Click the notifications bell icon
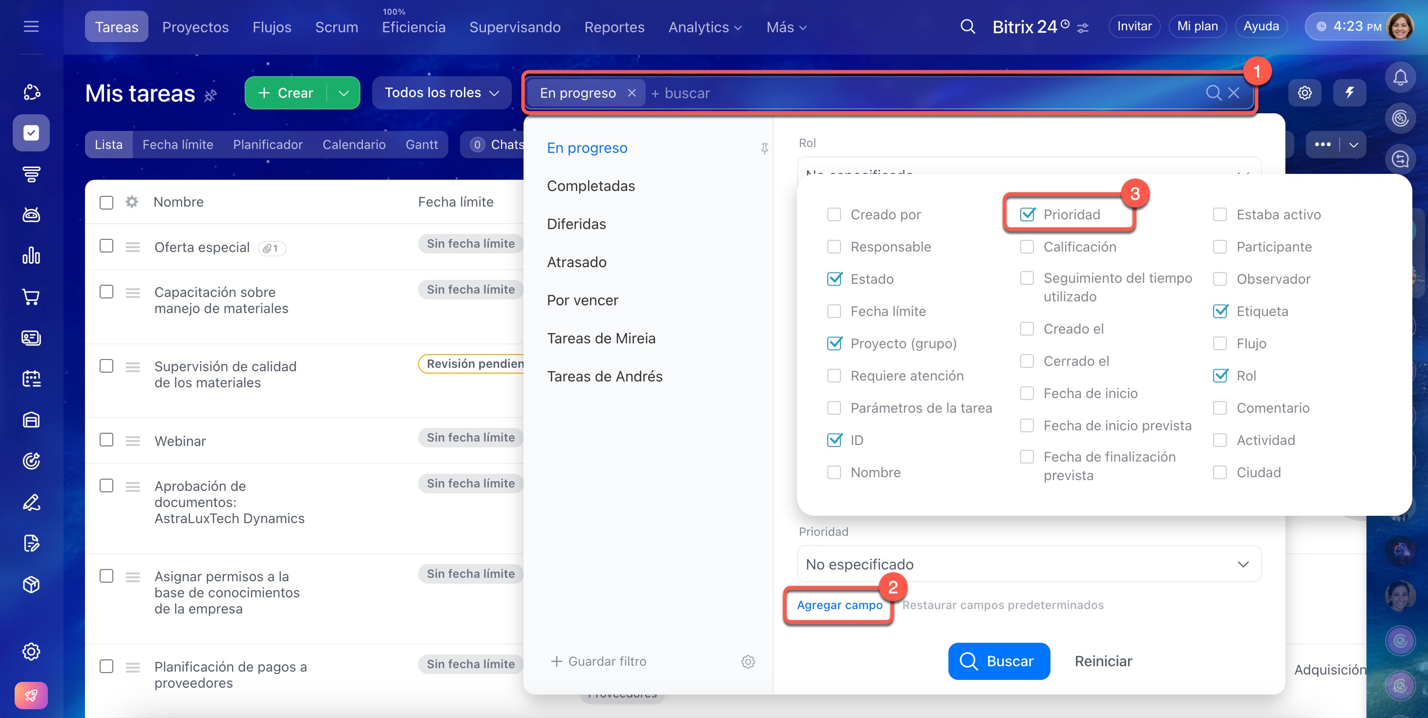The height and width of the screenshot is (718, 1428). [x=1400, y=77]
